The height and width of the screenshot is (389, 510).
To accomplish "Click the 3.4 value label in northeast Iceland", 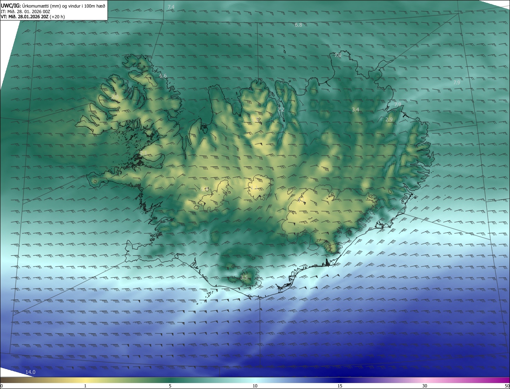I will [355, 109].
